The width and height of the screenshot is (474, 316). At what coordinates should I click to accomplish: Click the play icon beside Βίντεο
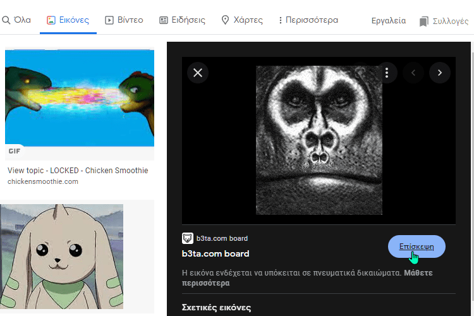tap(109, 20)
